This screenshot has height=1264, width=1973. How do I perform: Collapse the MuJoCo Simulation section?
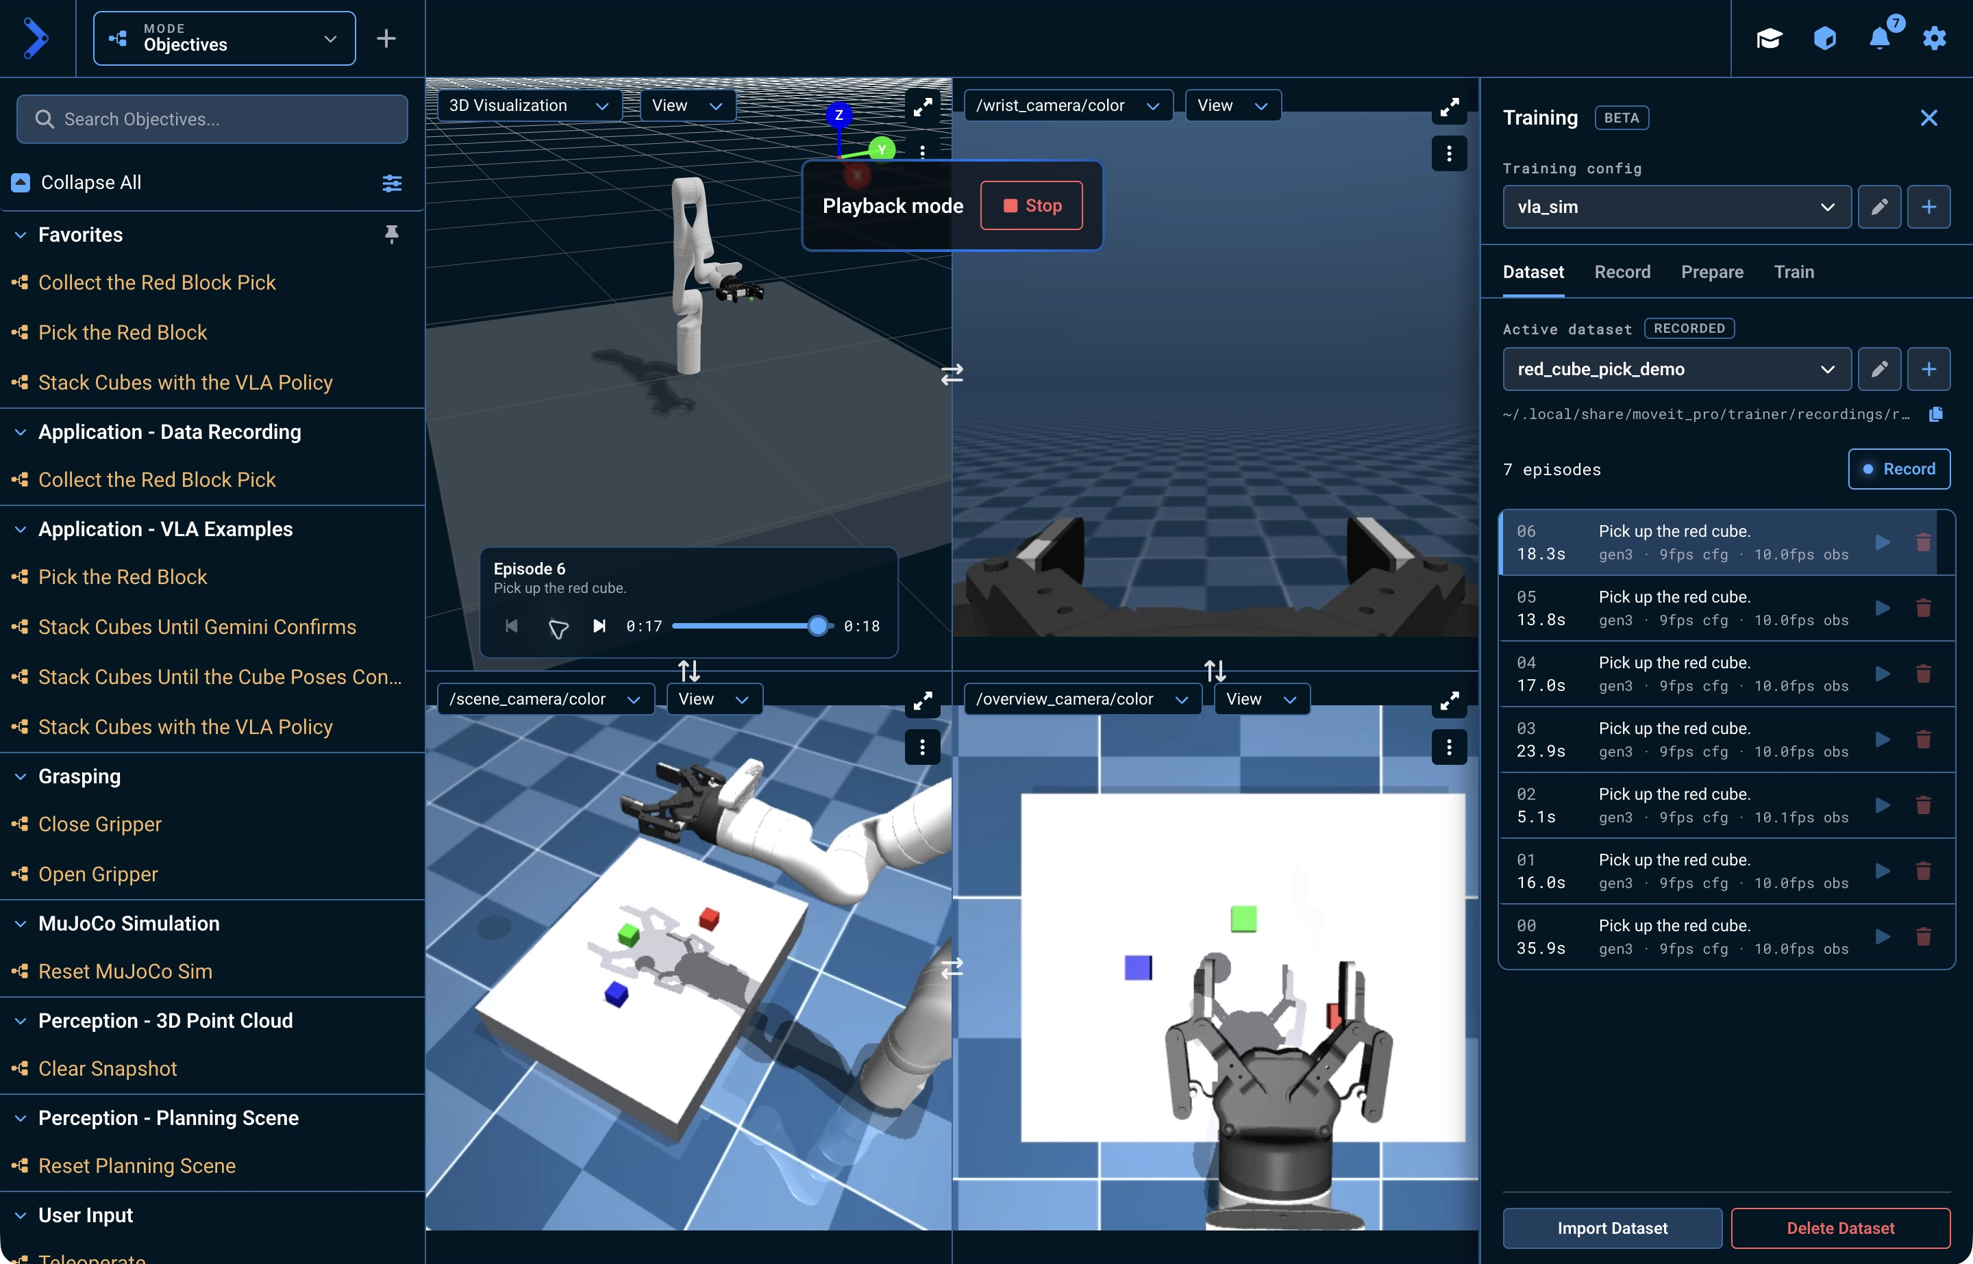[21, 924]
